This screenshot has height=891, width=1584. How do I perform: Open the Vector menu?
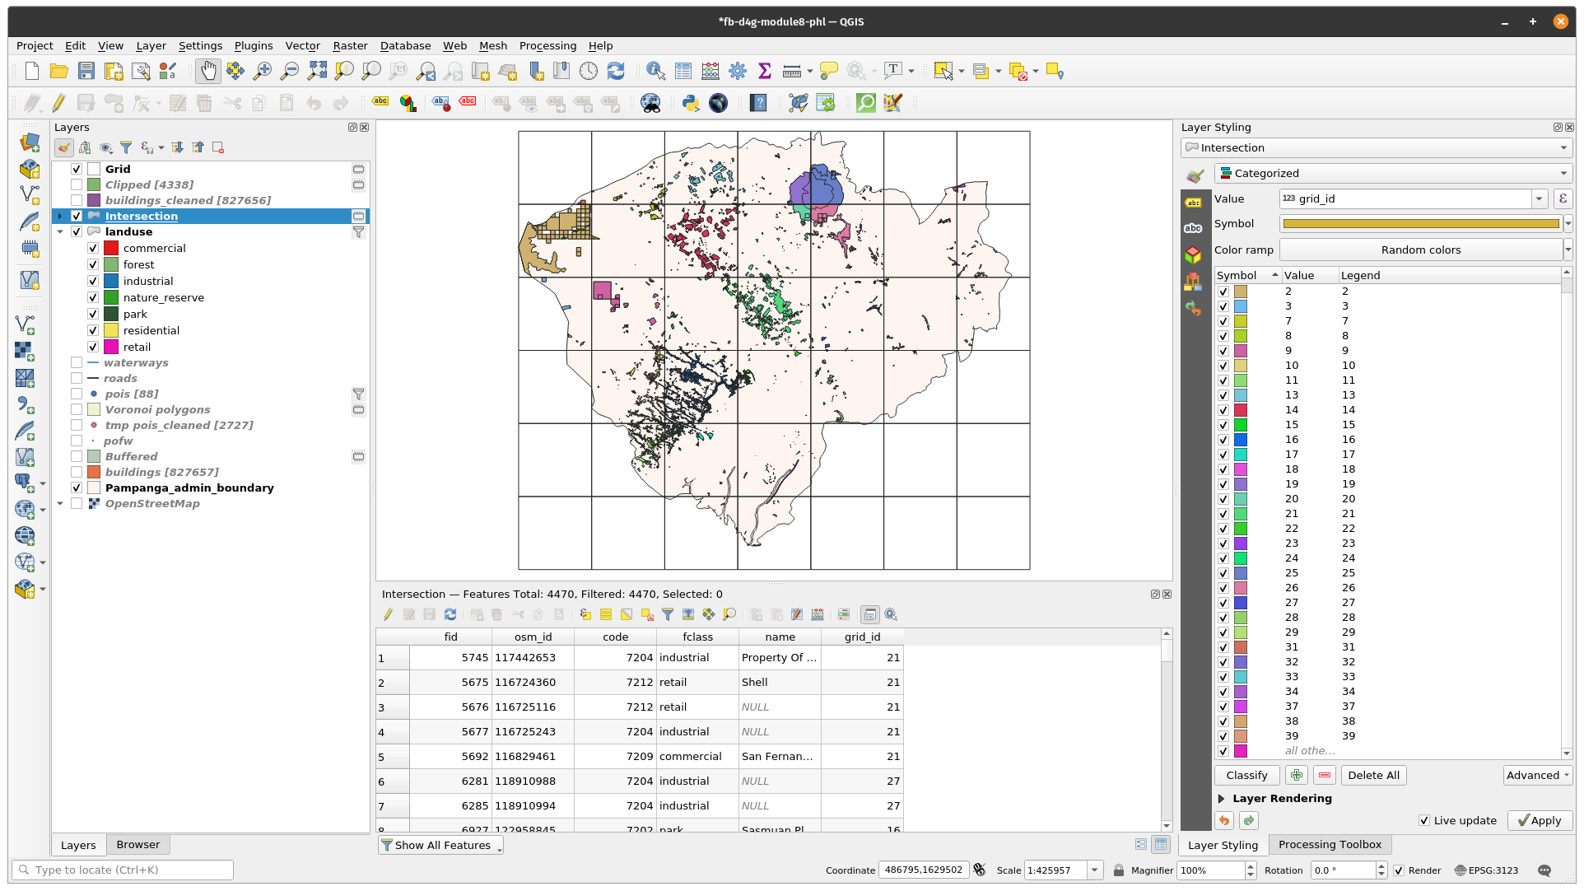coord(302,46)
